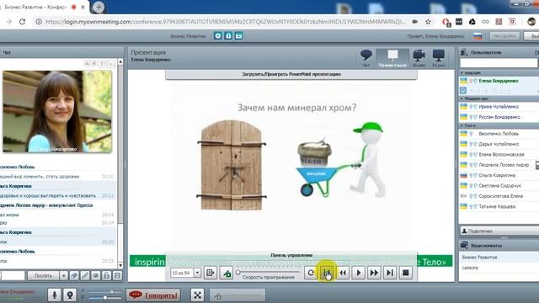Select user Руслан Бондаренко

point(499,117)
